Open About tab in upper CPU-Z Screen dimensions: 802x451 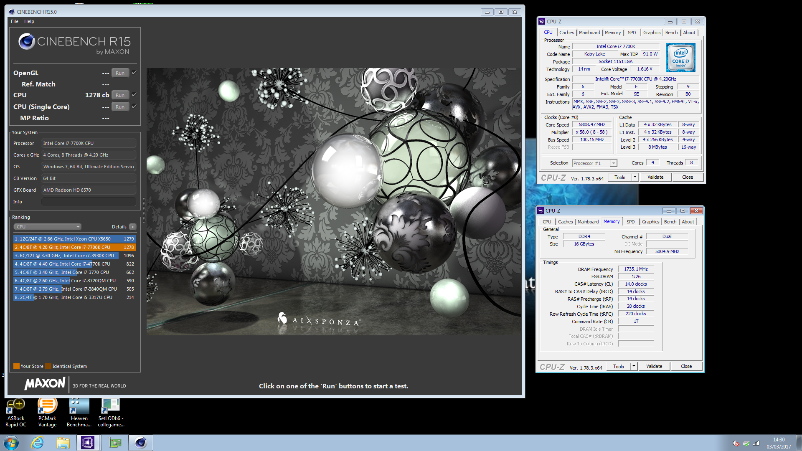tap(689, 33)
